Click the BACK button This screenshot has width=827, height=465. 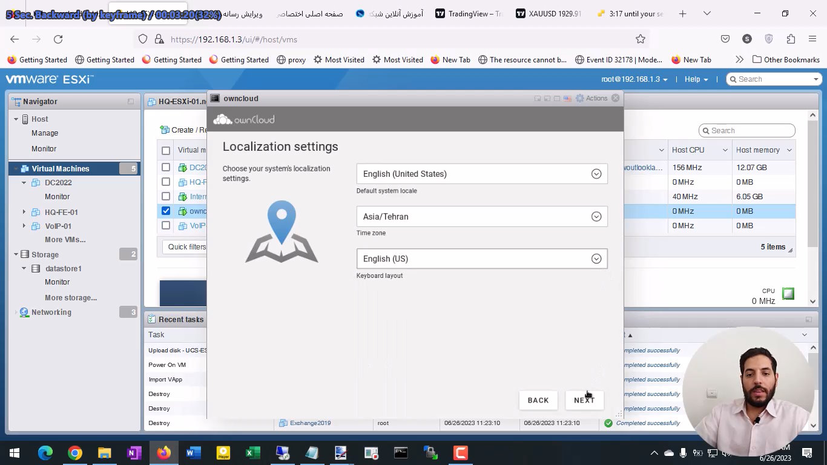coord(538,400)
